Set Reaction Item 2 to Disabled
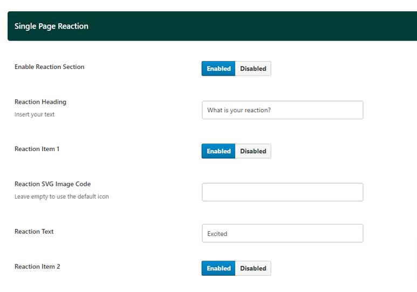The image size is (417, 292). (x=253, y=268)
